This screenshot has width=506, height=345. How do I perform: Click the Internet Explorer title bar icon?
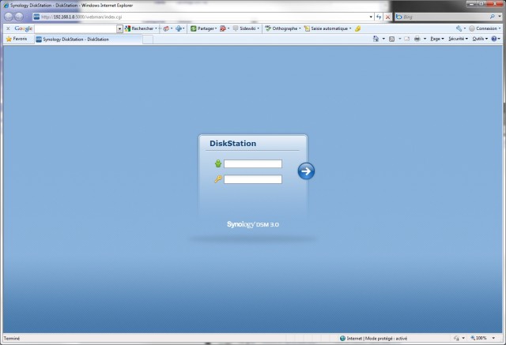pos(6,6)
